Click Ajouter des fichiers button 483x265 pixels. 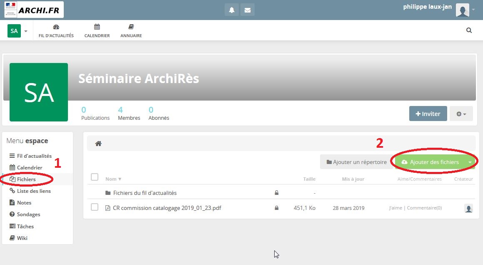click(x=430, y=162)
